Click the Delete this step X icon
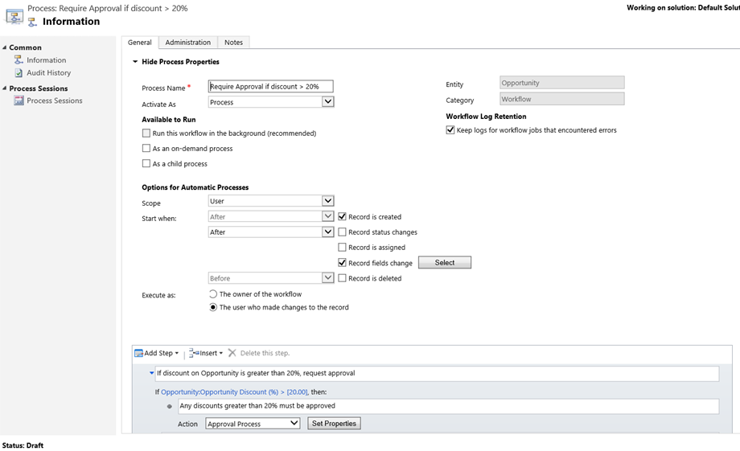Image resolution: width=740 pixels, height=451 pixels. (x=232, y=353)
